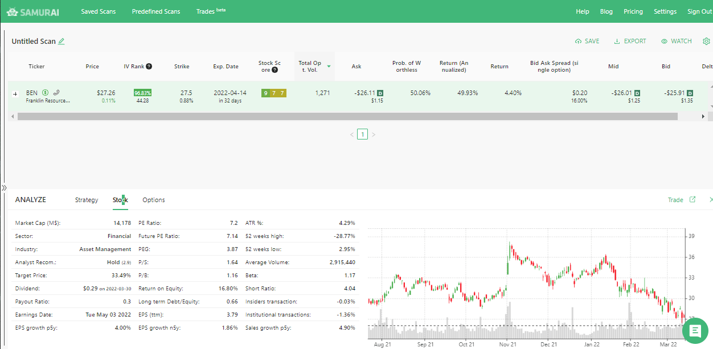The image size is (713, 349).
Task: Switch to the Options tab
Action: pyautogui.click(x=154, y=200)
